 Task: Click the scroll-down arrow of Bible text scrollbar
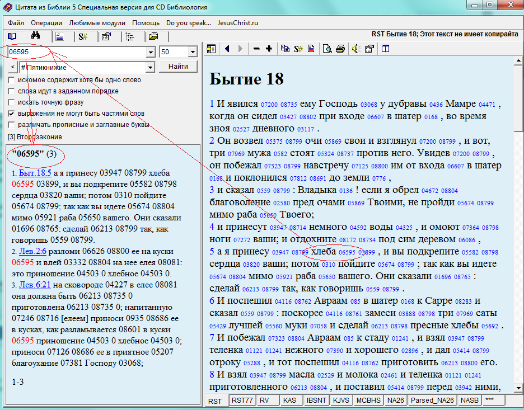(x=518, y=388)
